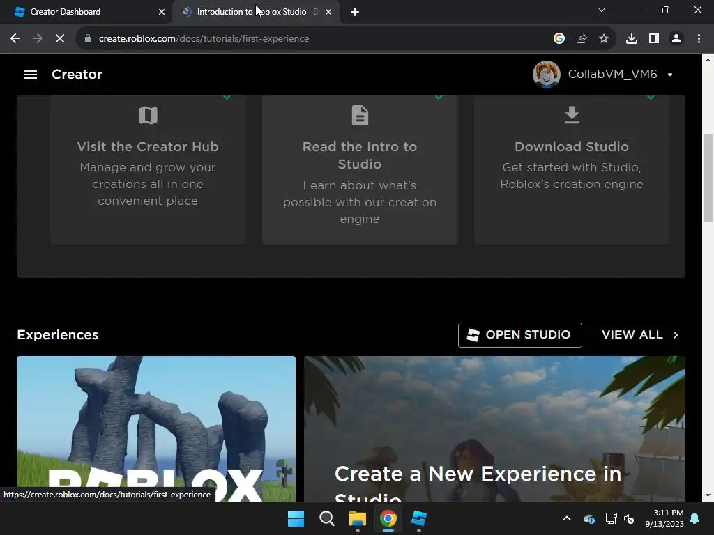Click the padlock site info icon

point(87,39)
